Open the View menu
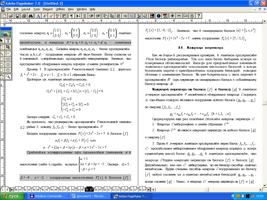The height and width of the screenshot is (200, 267). [x=71, y=9]
